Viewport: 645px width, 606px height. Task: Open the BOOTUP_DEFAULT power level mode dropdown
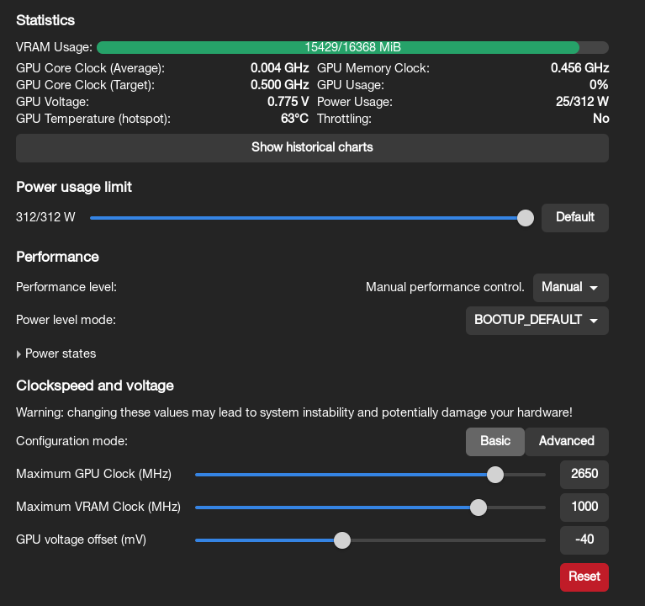coord(537,321)
